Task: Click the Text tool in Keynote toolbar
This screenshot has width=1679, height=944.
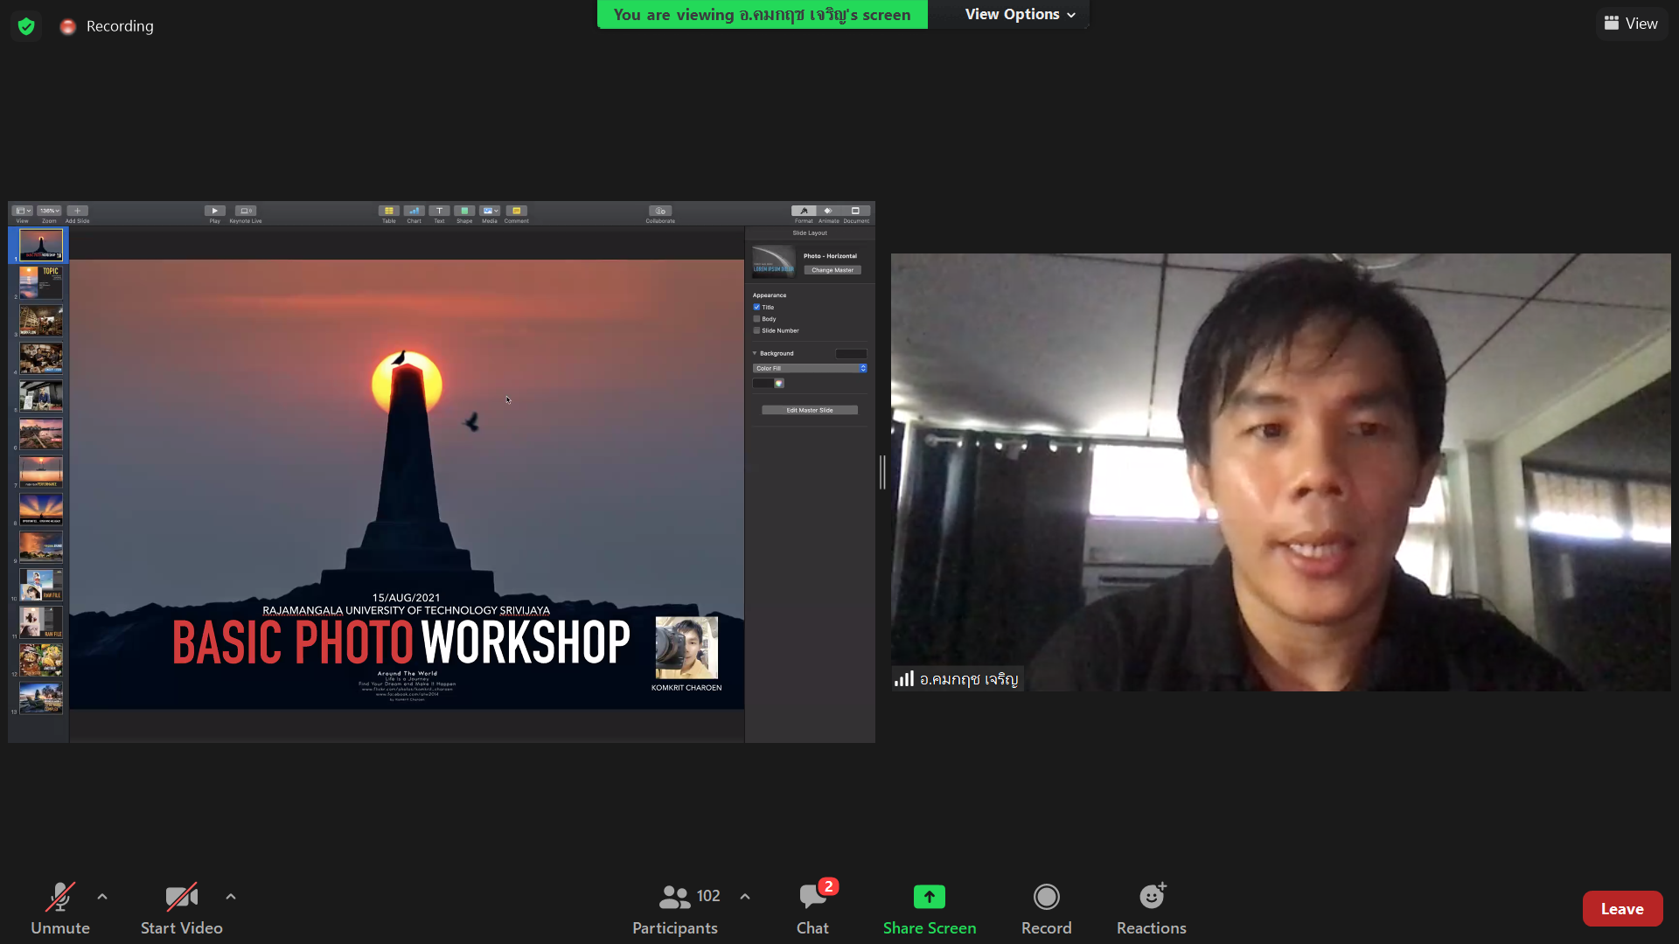Action: [x=439, y=211]
